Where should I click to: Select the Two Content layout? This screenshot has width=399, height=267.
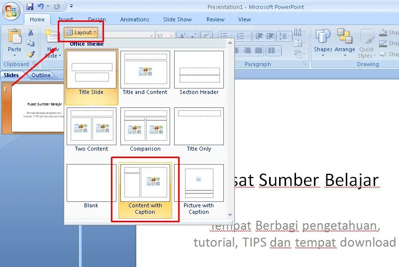point(92,130)
